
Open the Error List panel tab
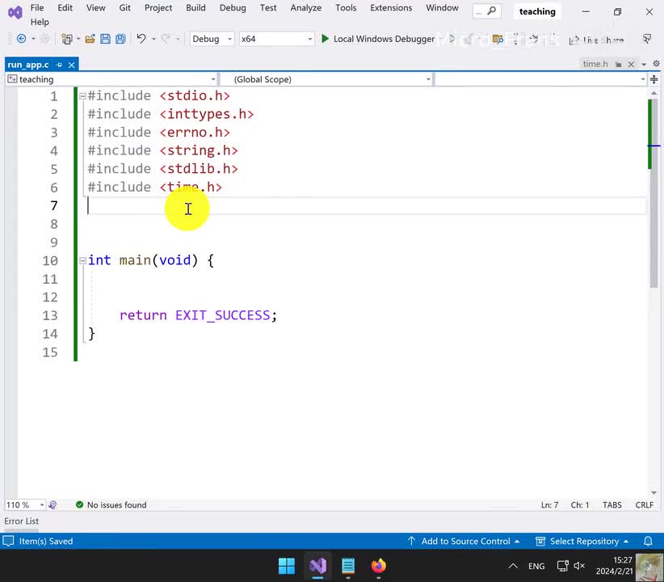point(21,521)
